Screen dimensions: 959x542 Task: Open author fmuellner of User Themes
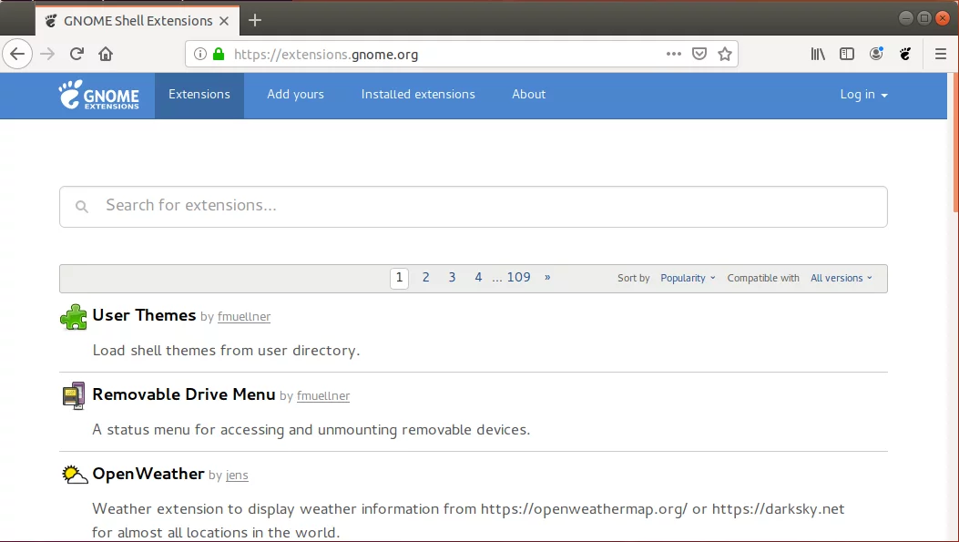pos(244,316)
